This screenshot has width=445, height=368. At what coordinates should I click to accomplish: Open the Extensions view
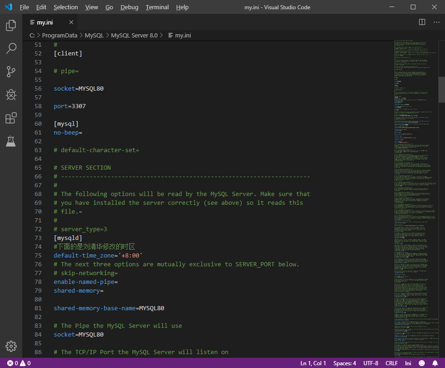pos(11,118)
